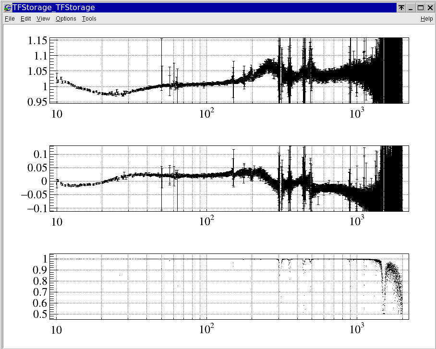The height and width of the screenshot is (349, 436).
Task: Close the TFStorage window
Action: (x=429, y=8)
